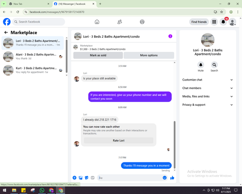Viewport: 242px width, 194px height.
Task: Open the tab search dropdown in Chrome
Action: pyautogui.click(x=3, y=4)
